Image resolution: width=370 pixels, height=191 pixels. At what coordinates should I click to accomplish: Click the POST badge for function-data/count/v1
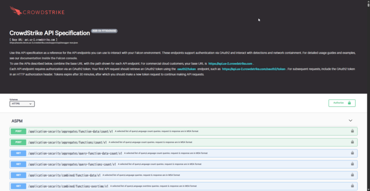coord(18,131)
